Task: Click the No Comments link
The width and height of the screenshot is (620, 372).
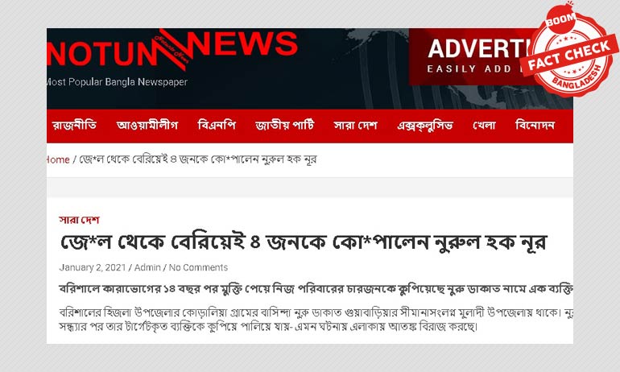Action: [198, 267]
